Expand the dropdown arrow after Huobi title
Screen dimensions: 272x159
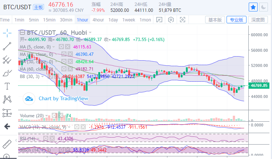(x=90, y=33)
